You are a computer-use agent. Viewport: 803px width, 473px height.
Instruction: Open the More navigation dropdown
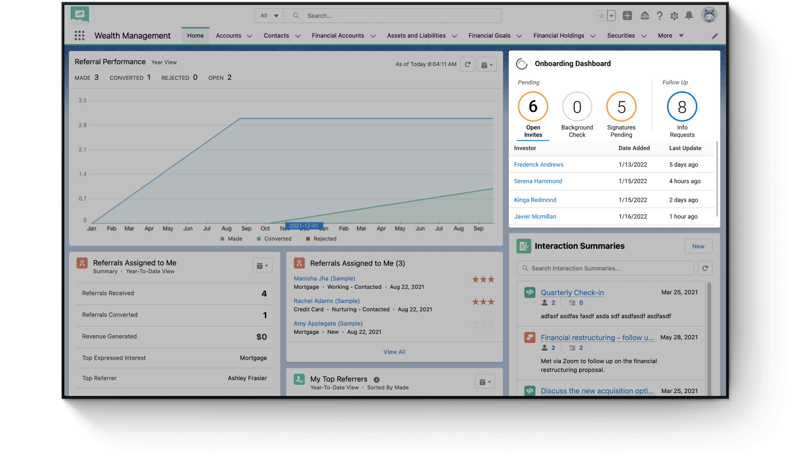point(670,36)
